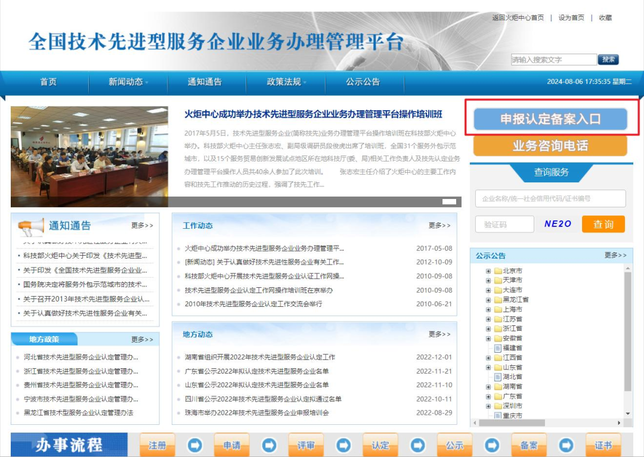The width and height of the screenshot is (644, 457).
Task: Click the folder icon beside 北京市
Action: point(498,271)
